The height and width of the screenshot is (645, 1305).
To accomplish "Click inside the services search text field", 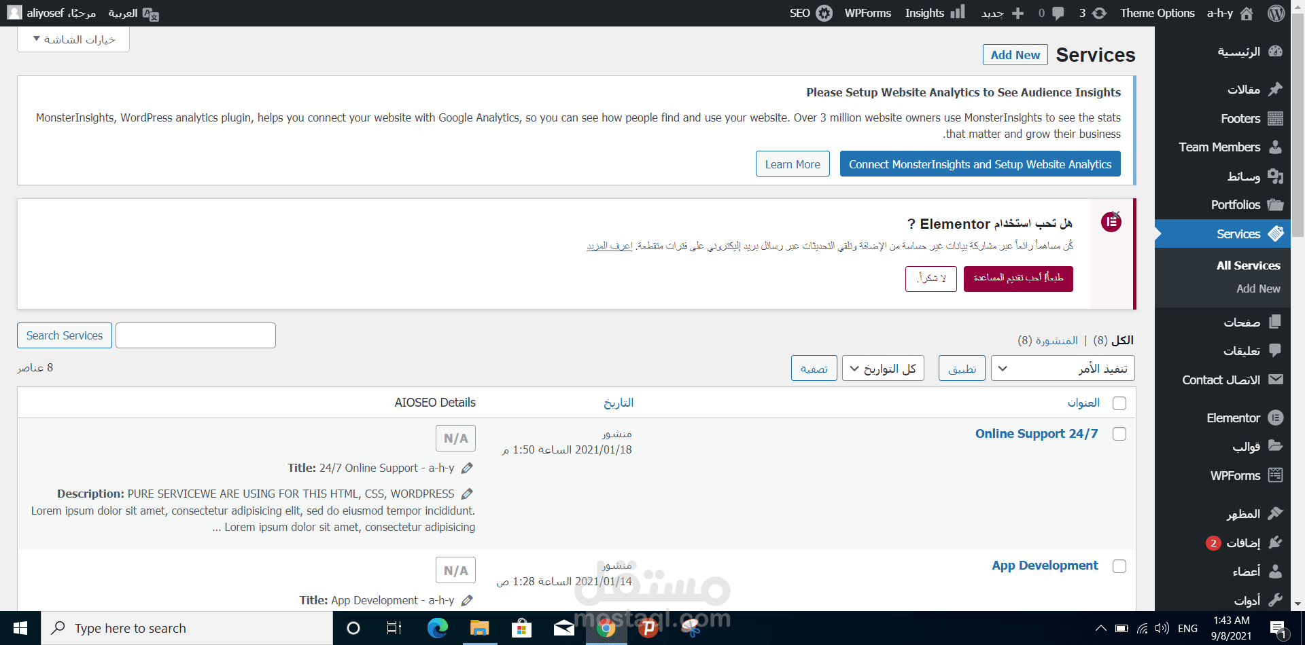I will coord(196,335).
